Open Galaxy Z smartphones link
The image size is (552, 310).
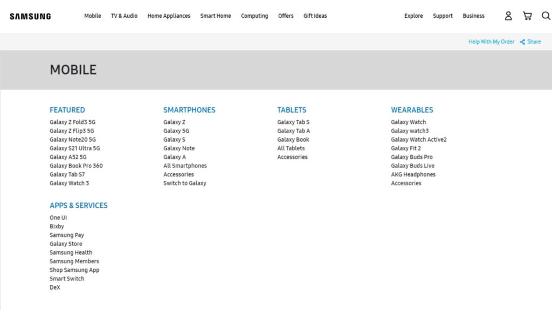coord(174,122)
